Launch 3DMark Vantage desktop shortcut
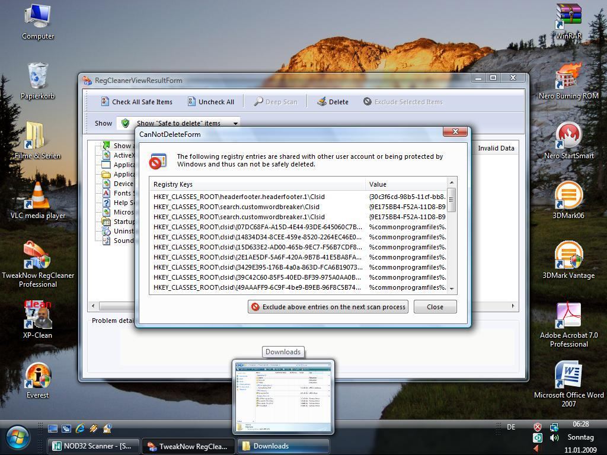Screen dimensions: 607x455 tap(568, 260)
